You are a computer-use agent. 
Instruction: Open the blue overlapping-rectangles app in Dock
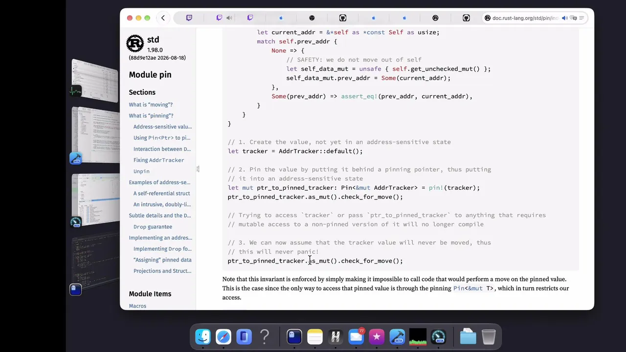click(244, 336)
